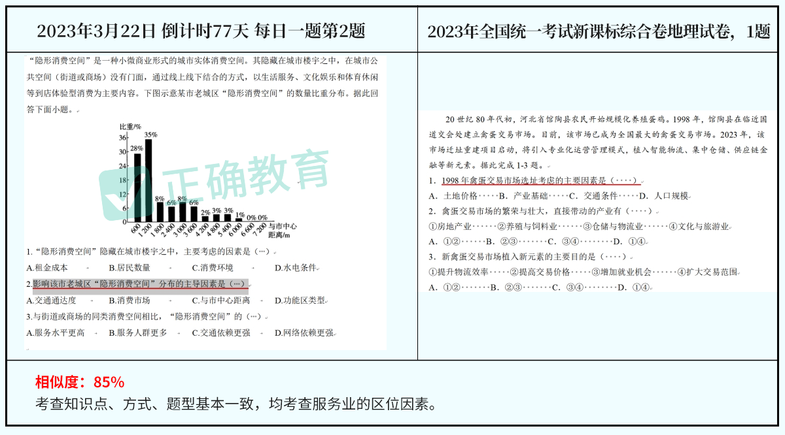The height and width of the screenshot is (435, 785).
Task: Select option 'B.消费市场'
Action: 130,300
